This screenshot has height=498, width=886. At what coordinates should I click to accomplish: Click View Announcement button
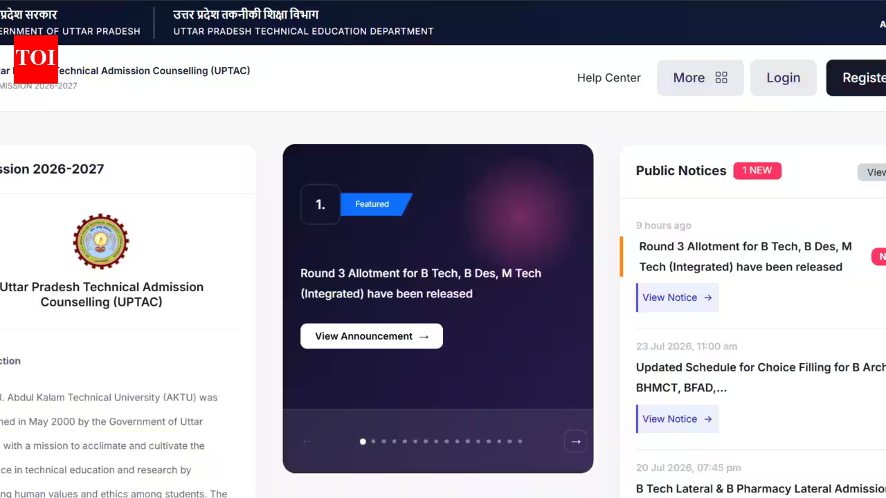click(372, 336)
